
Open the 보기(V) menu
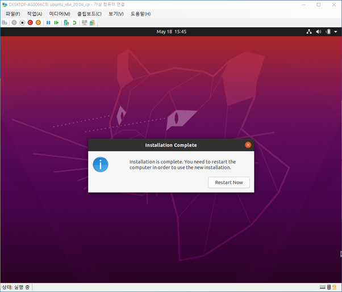click(x=116, y=14)
